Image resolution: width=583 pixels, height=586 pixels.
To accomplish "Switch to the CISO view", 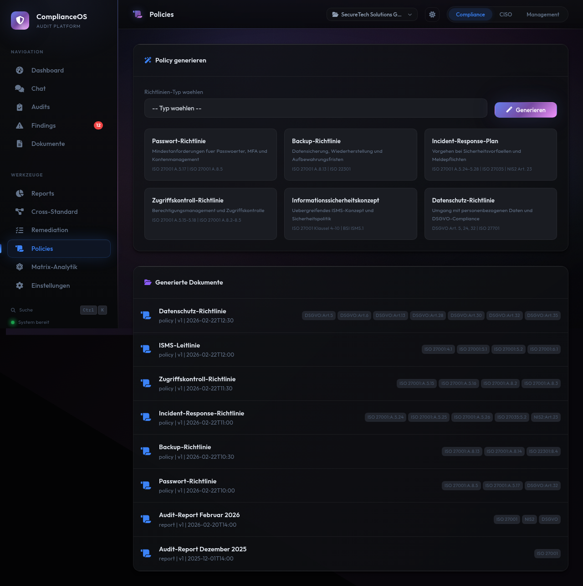I will pos(506,15).
